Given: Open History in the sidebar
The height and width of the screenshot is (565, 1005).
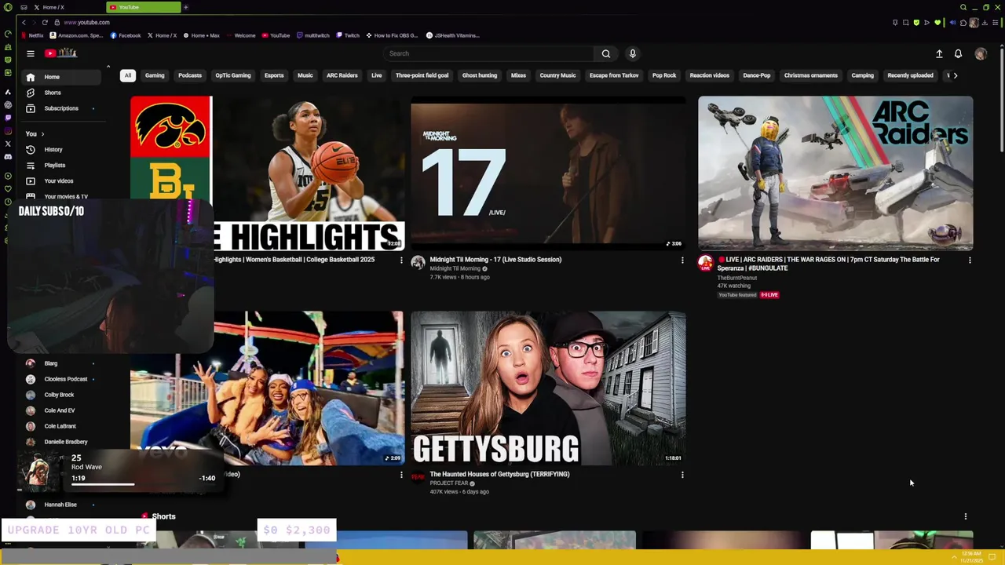Looking at the screenshot, I should click(61, 149).
